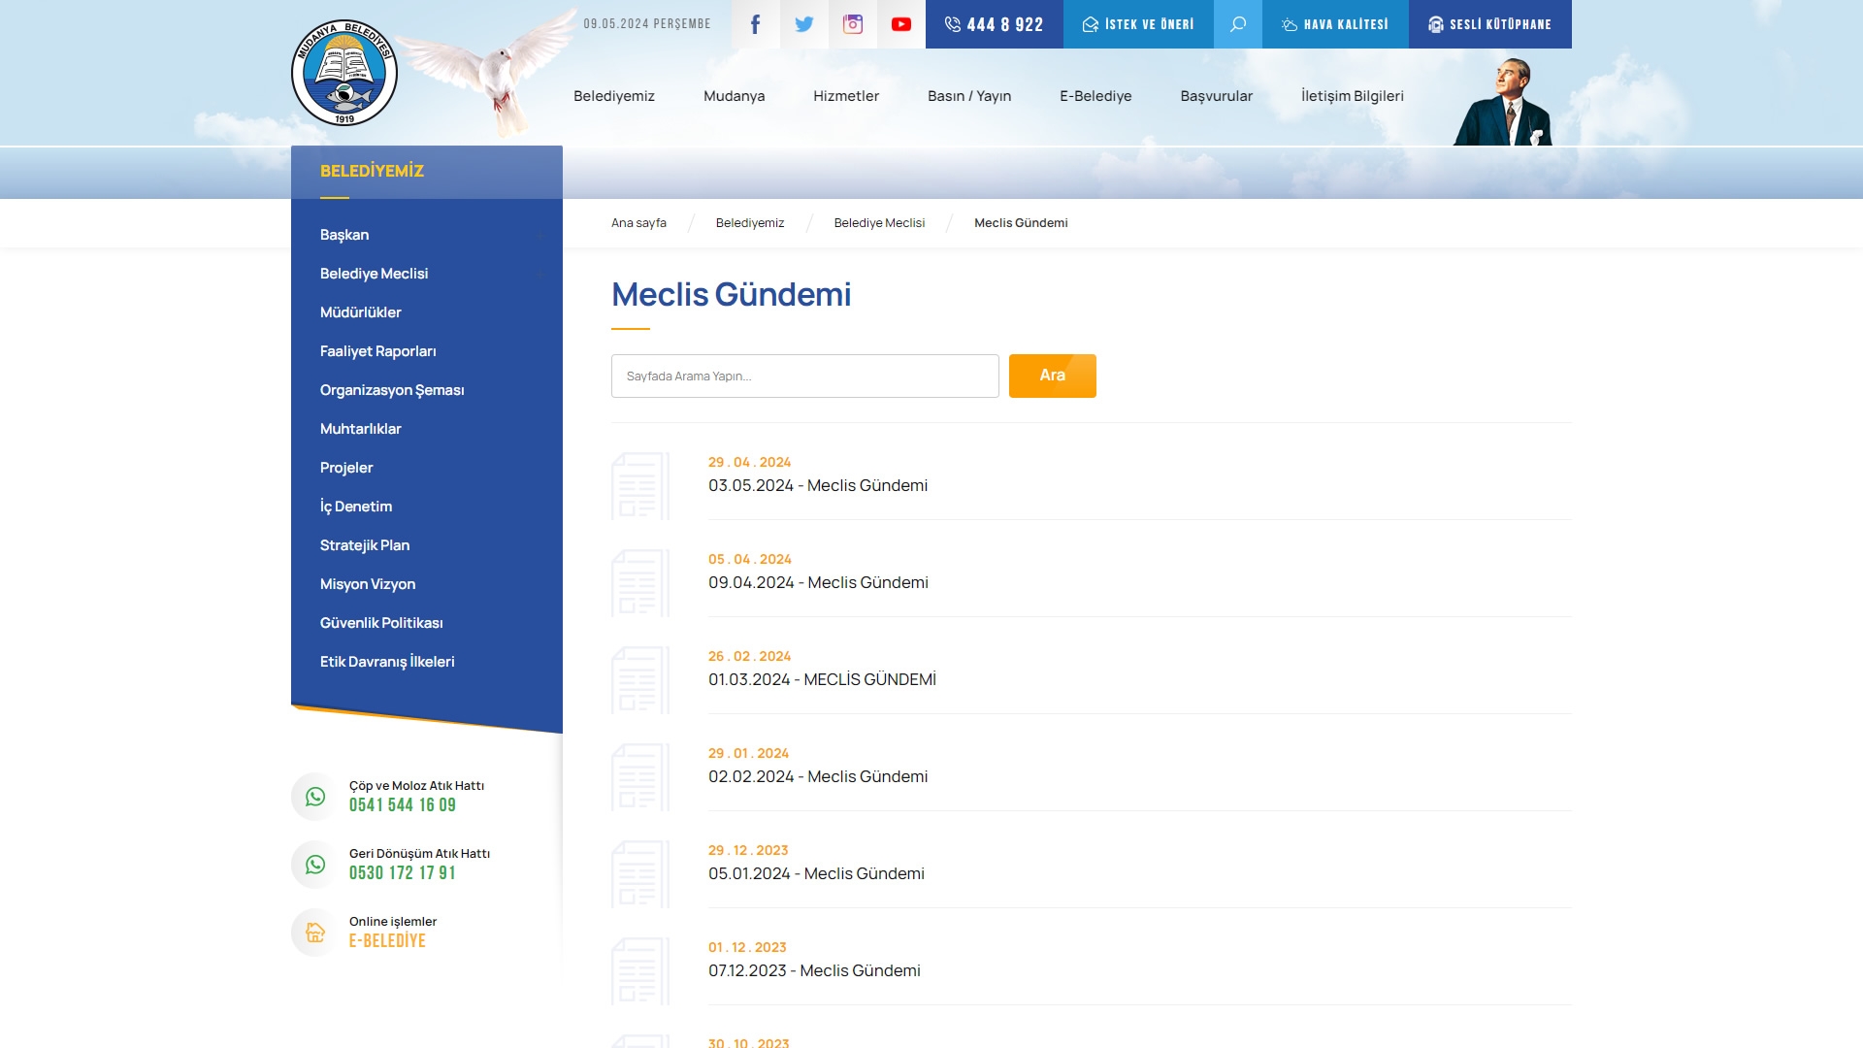1863x1048 pixels.
Task: Go to Belediye Meclisi breadcrumb
Action: [x=879, y=223]
